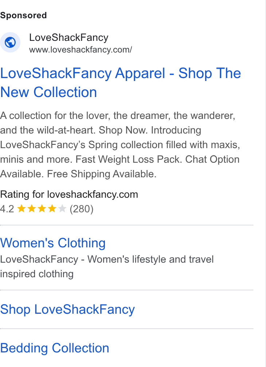Click the globe favicon beside LoveShackFancy

pos(10,42)
